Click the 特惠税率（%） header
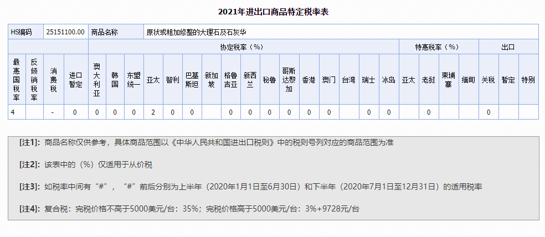The height and width of the screenshot is (237, 545). 438,47
